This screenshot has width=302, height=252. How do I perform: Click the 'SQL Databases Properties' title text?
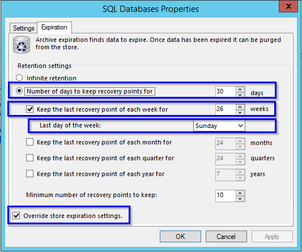151,9
